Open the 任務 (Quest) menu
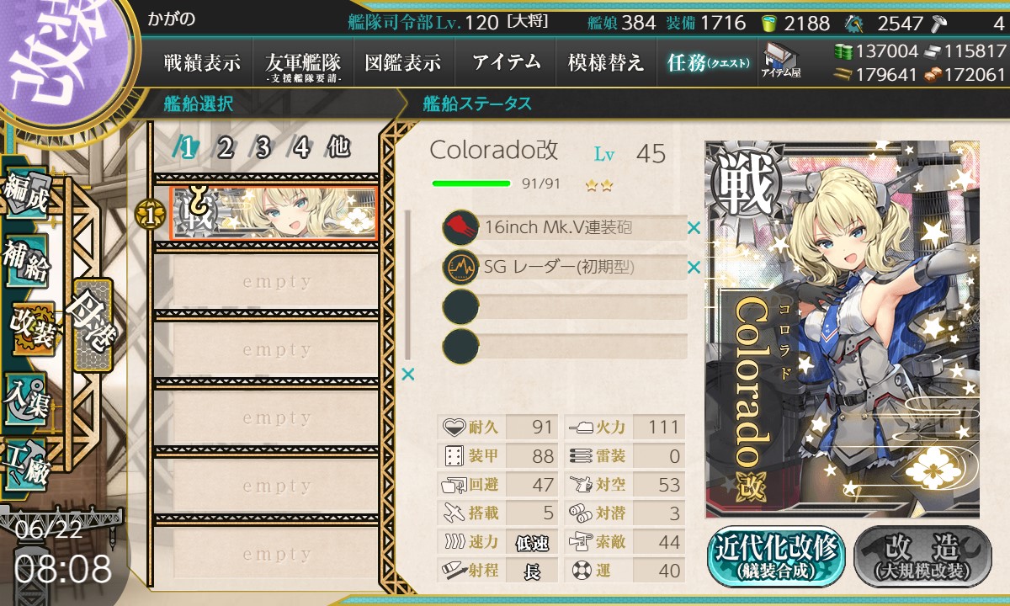The width and height of the screenshot is (1010, 606). (707, 62)
